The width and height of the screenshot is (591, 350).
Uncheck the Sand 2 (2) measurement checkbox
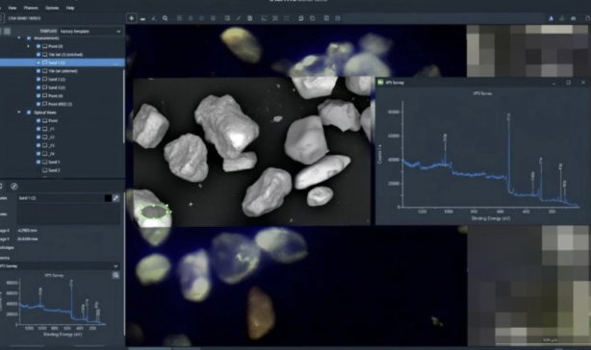coord(39,80)
